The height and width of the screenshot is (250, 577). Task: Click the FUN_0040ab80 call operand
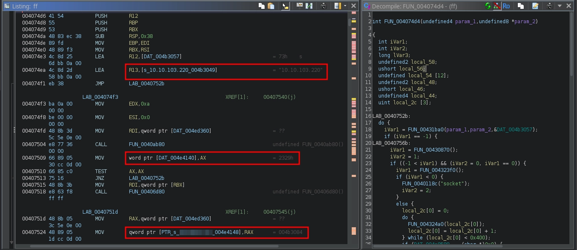tap(147, 144)
